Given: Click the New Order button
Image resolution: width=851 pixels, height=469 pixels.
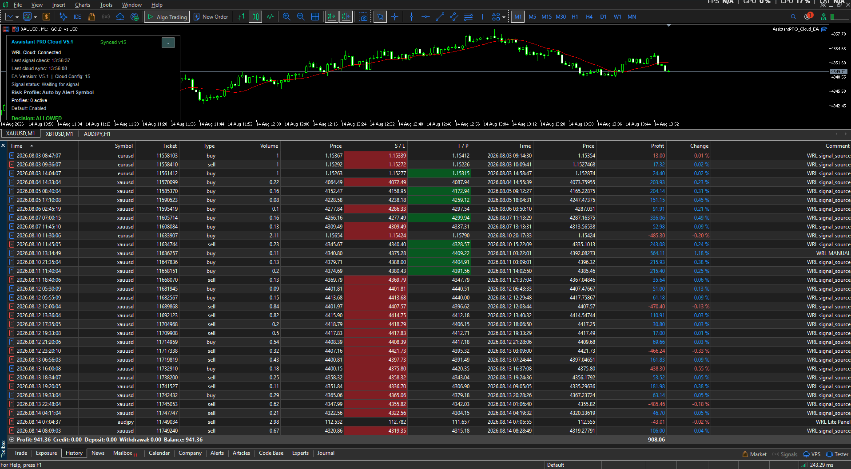Looking at the screenshot, I should pos(211,17).
